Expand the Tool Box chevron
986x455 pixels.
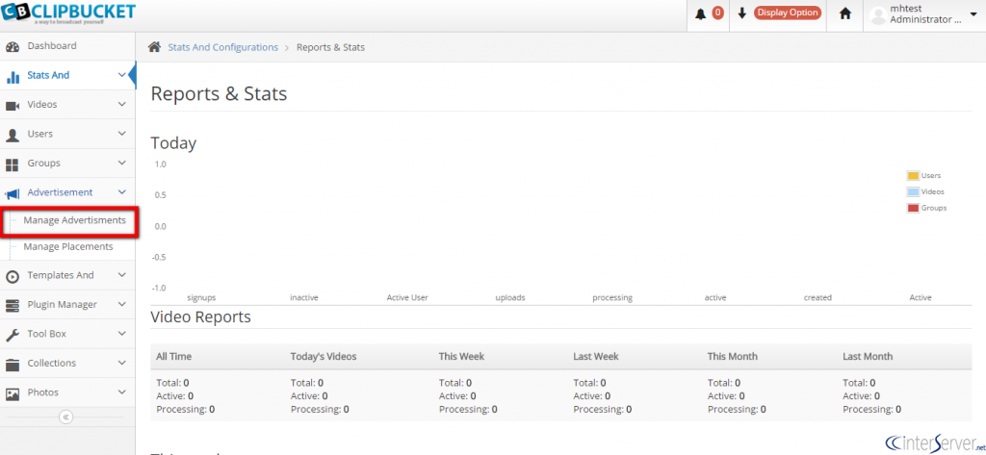tap(122, 334)
